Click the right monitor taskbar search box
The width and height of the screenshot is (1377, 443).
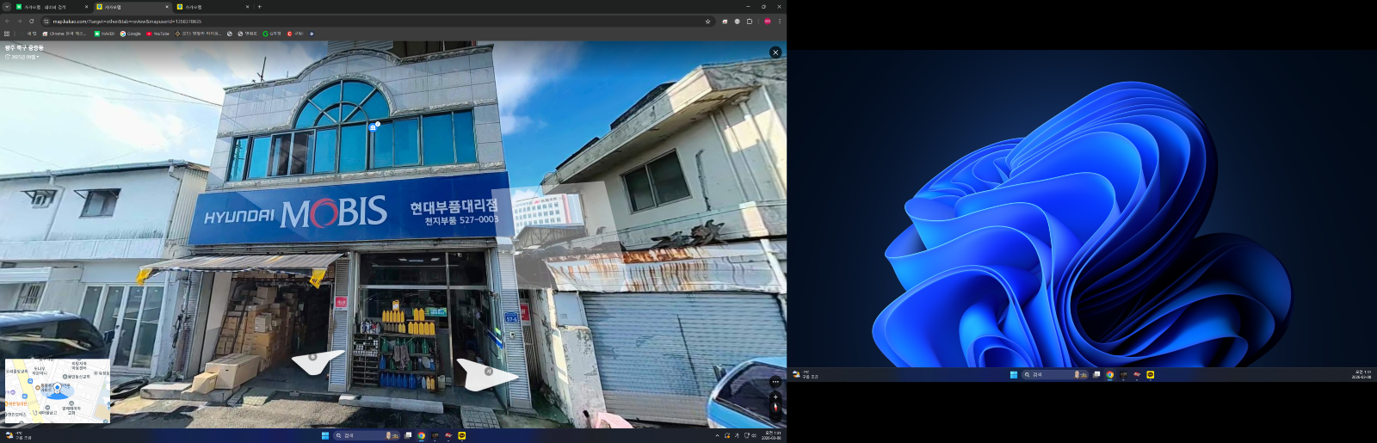[x=1054, y=375]
